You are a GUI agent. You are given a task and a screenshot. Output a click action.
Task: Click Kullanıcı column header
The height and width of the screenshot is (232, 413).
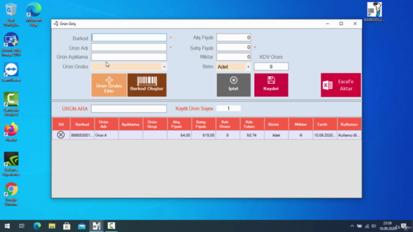(x=349, y=124)
